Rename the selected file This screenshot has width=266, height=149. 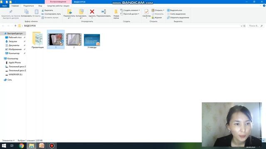103,13
